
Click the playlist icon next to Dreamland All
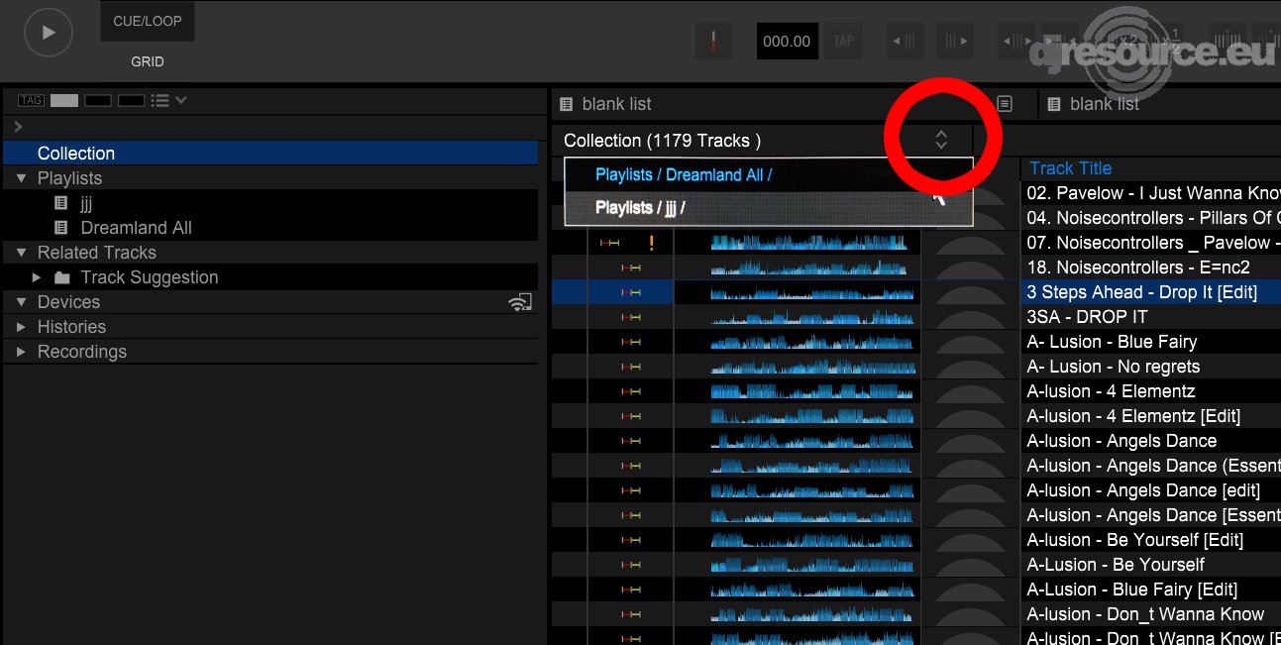[61, 228]
